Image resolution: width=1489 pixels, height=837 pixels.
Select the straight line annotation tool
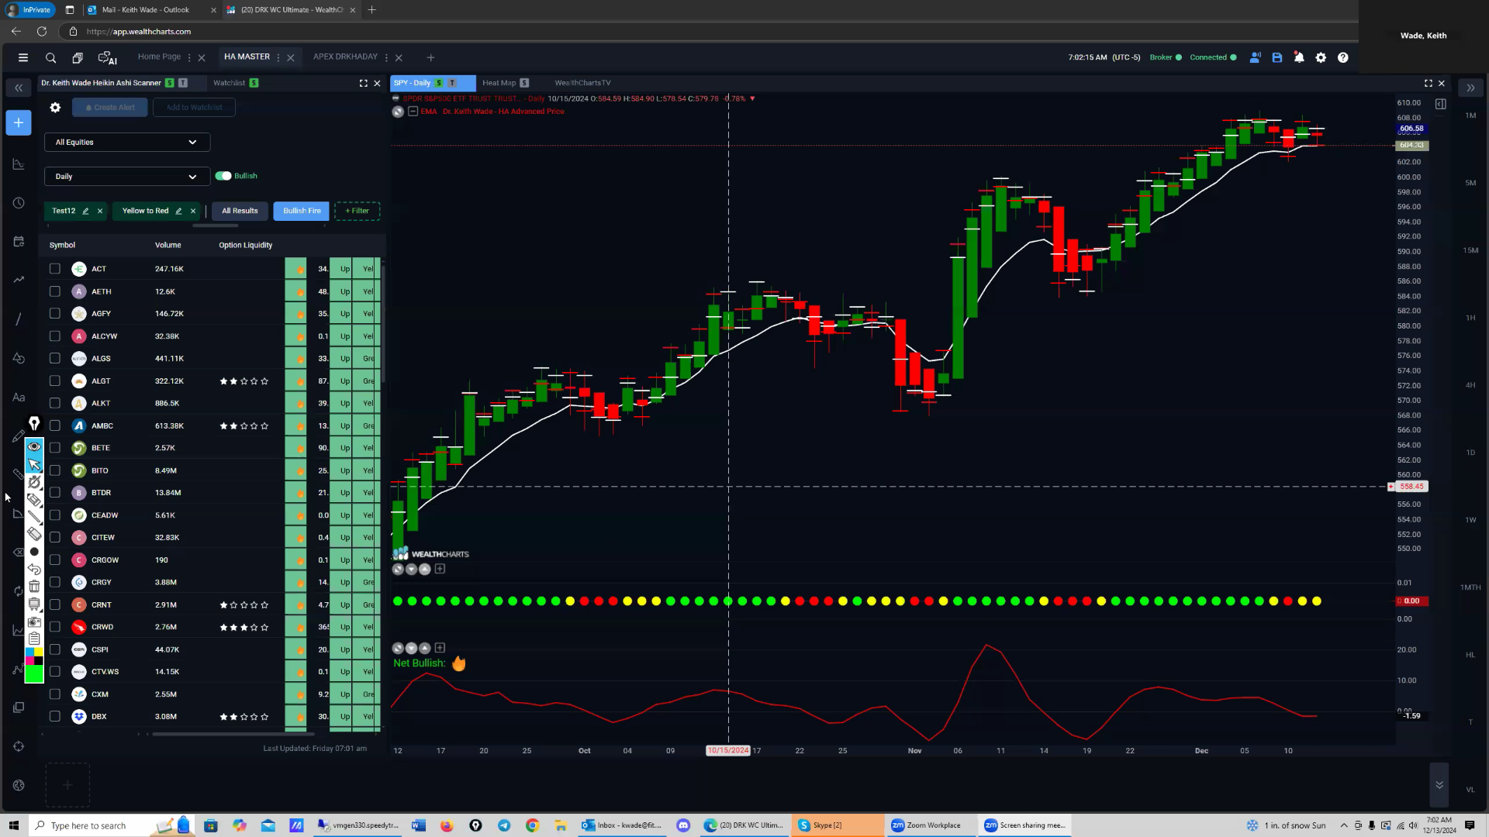(34, 517)
